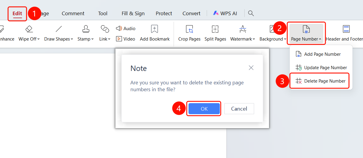Click the Link tool icon
Screen dimensions: 363x158
[x=105, y=29]
